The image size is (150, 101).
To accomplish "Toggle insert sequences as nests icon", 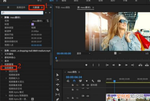I will (68, 81).
